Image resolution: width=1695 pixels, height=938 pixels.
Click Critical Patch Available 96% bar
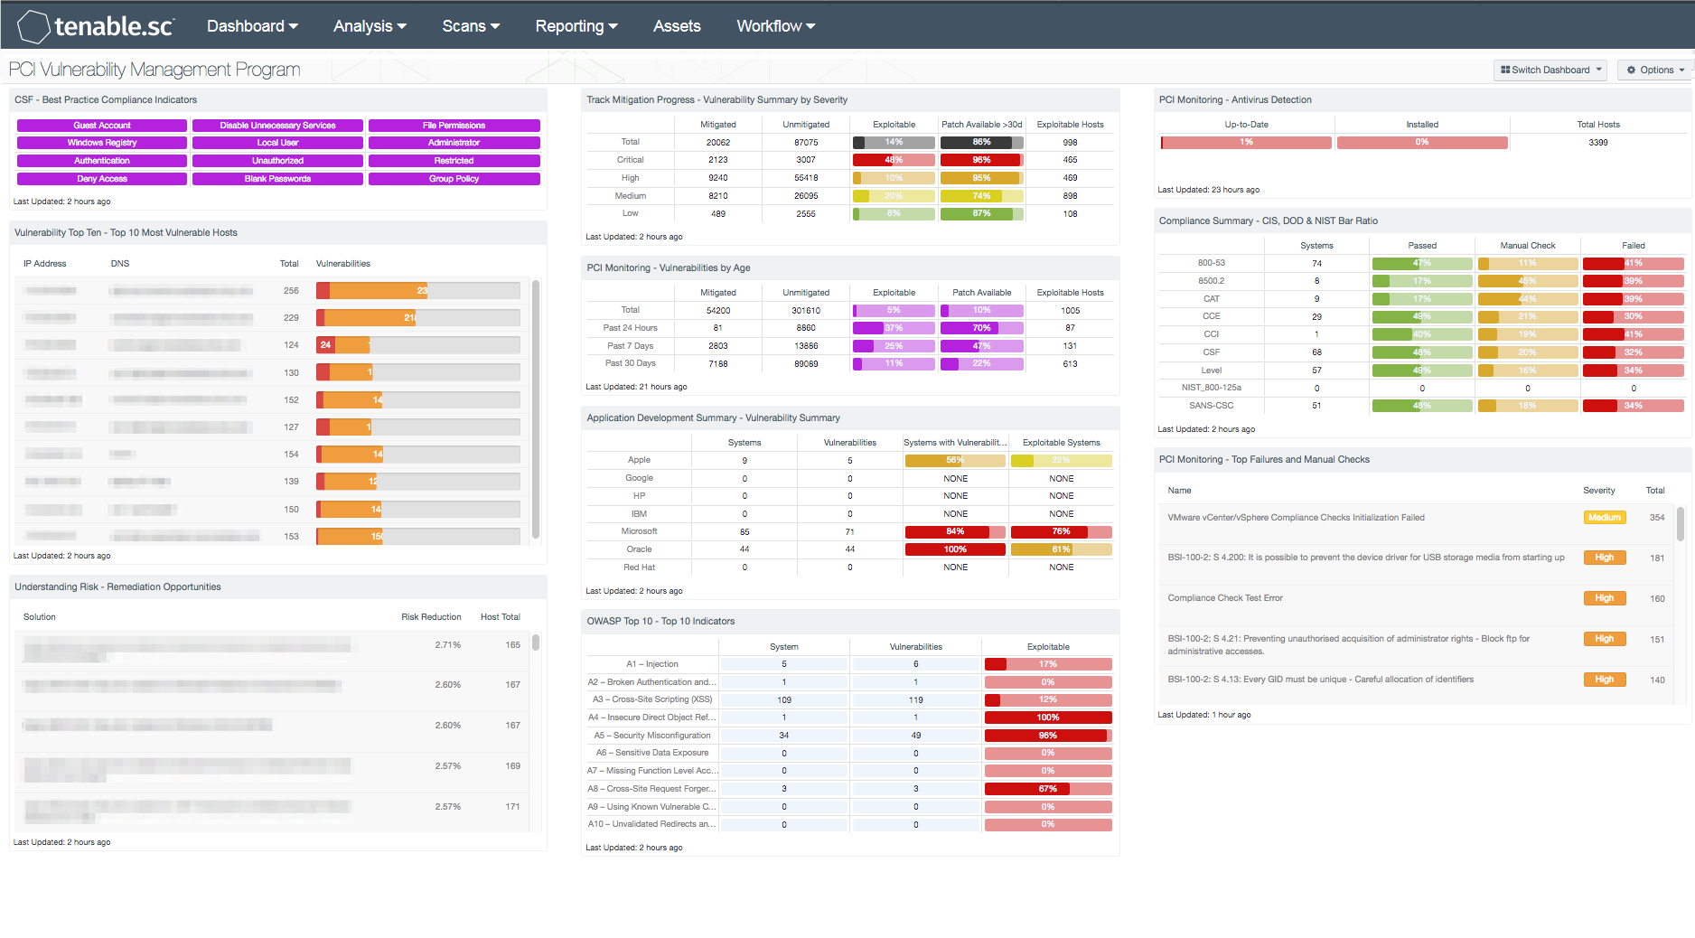tap(981, 160)
